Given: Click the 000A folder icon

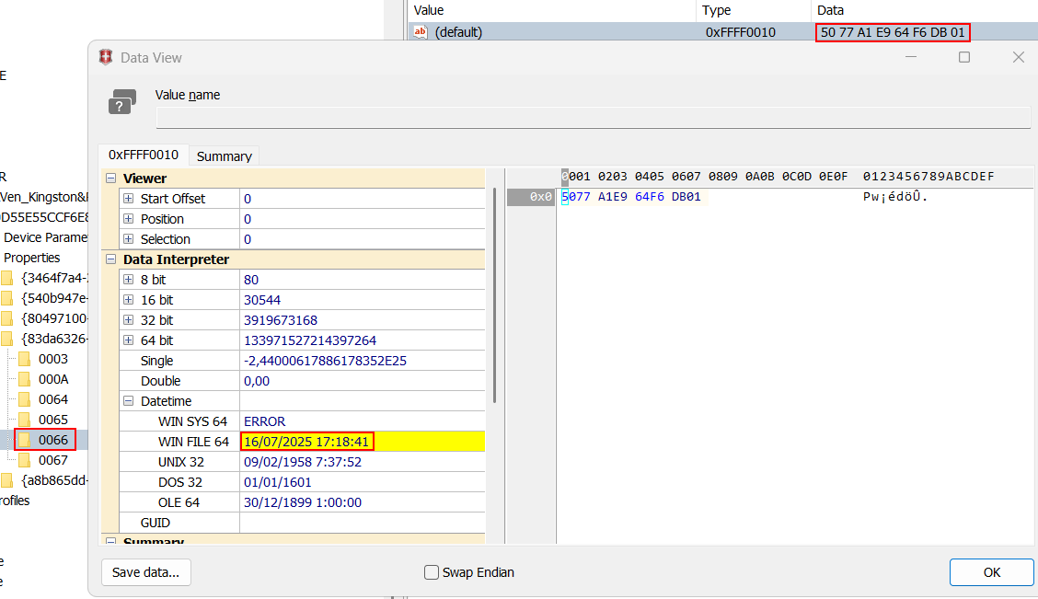Looking at the screenshot, I should [x=25, y=379].
